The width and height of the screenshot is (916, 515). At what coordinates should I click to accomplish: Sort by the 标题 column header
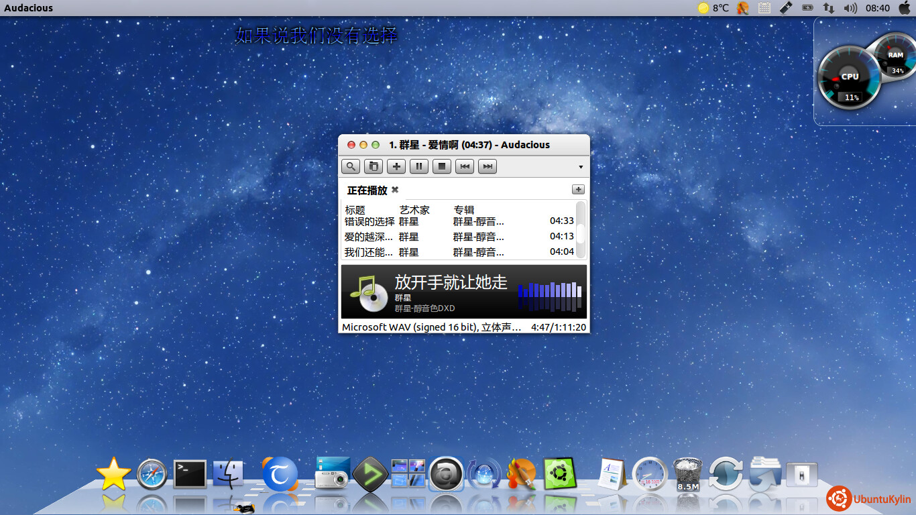pyautogui.click(x=355, y=210)
